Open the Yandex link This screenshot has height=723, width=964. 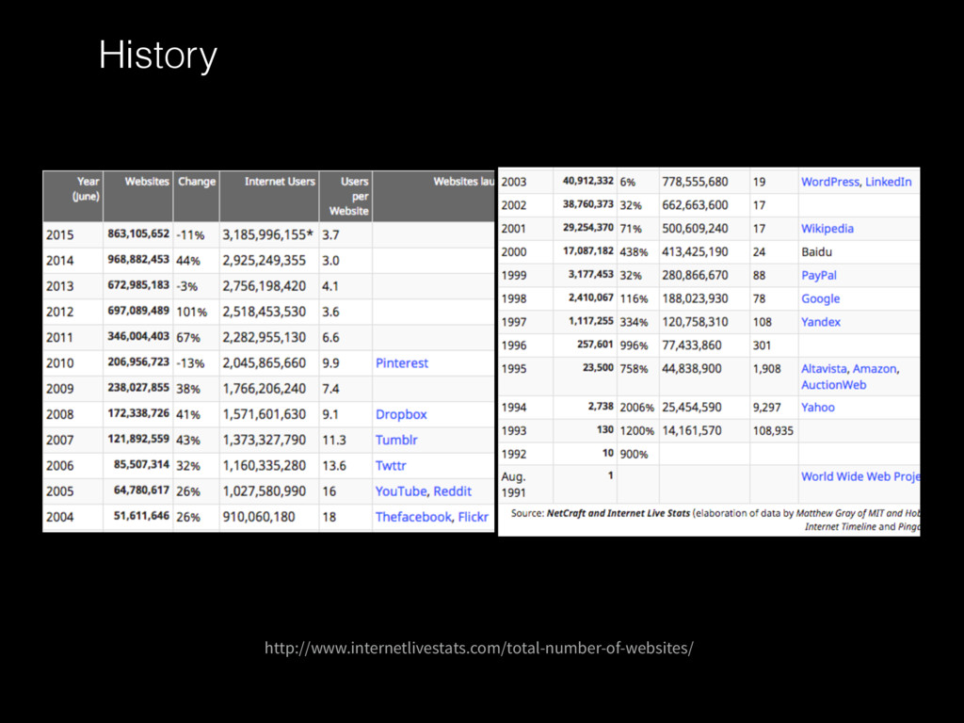820,322
